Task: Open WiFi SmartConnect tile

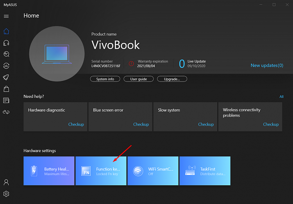Action: [x=153, y=171]
